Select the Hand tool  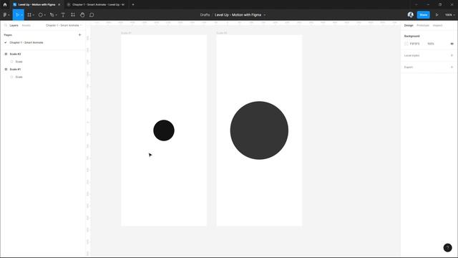pos(82,14)
